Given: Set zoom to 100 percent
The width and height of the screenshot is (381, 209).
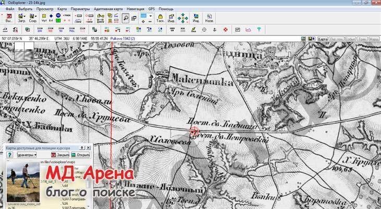Looking at the screenshot, I should [x=50, y=30].
